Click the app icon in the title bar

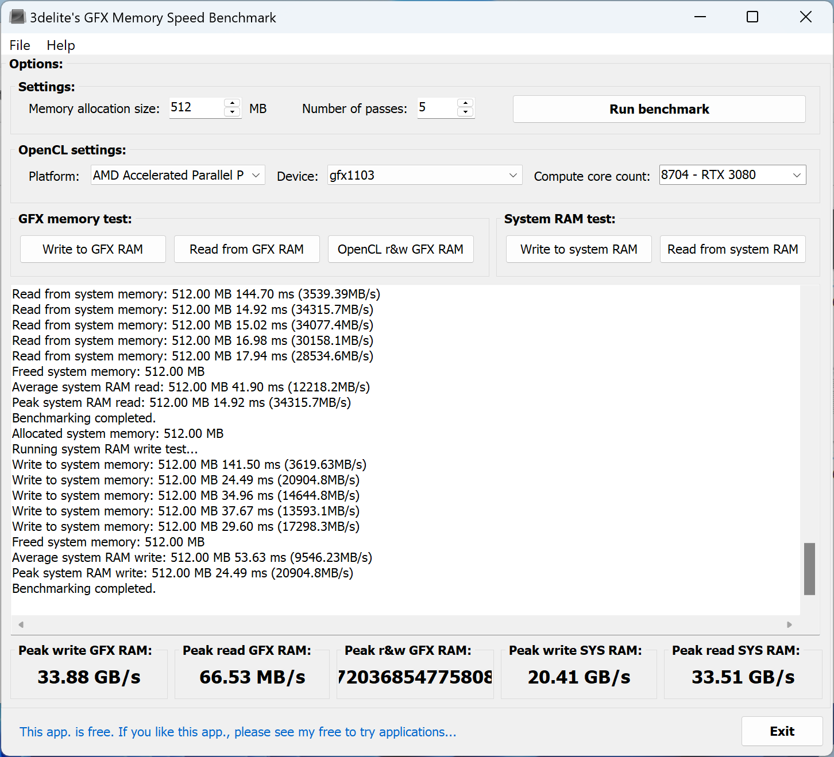pos(17,17)
